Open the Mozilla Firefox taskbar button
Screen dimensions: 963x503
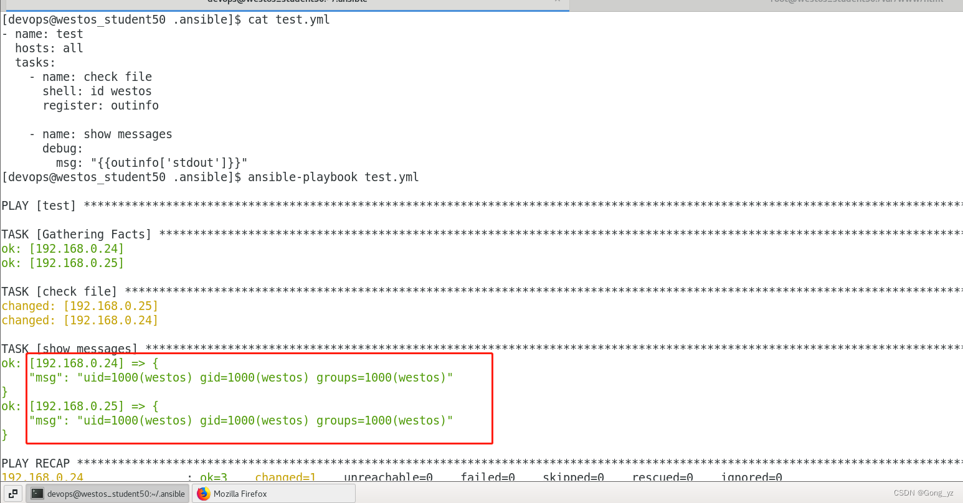click(x=273, y=494)
